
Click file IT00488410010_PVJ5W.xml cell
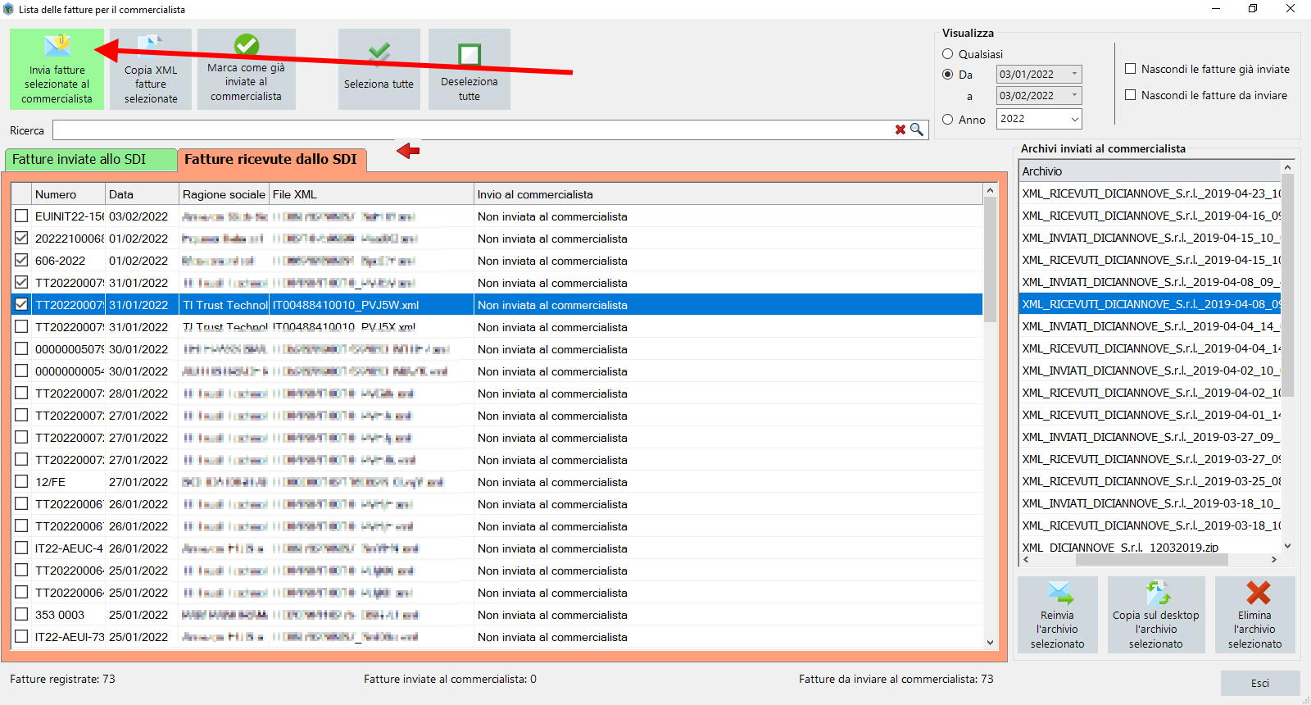coord(372,305)
